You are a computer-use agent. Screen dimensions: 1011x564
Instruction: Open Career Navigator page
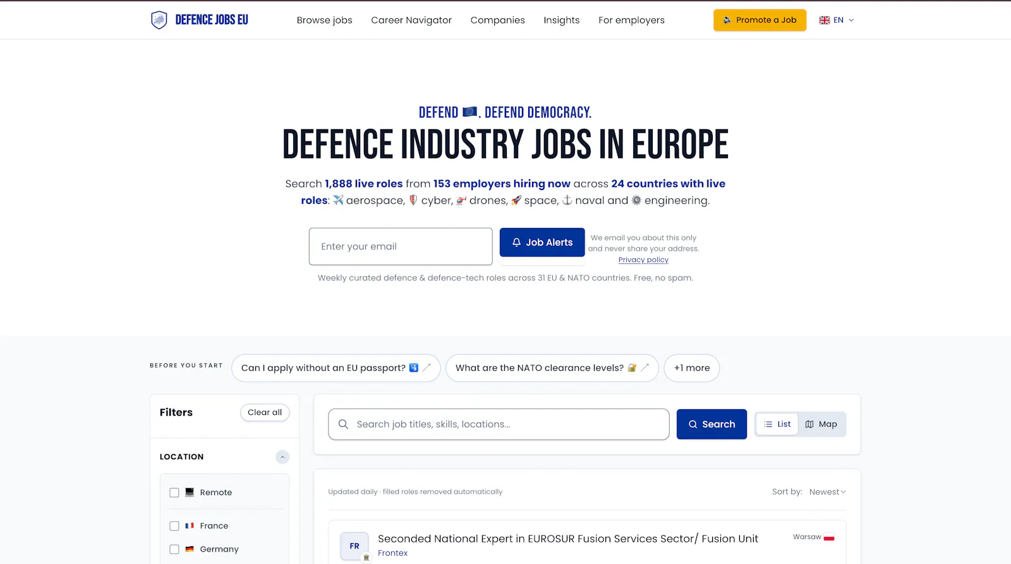411,20
